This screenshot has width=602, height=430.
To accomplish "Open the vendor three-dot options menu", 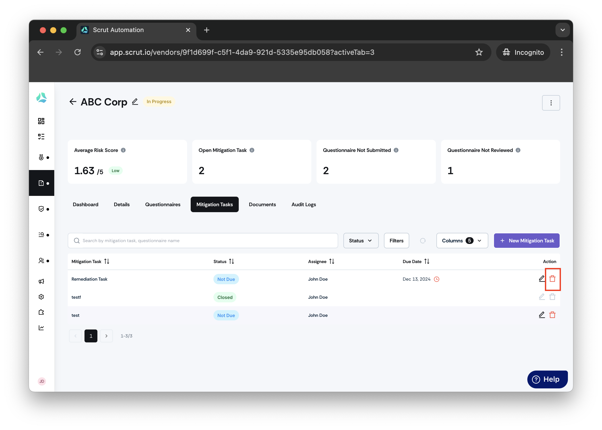I will (551, 103).
